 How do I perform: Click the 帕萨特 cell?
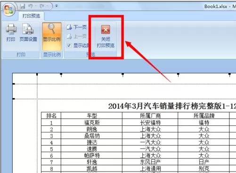[x=92, y=156]
